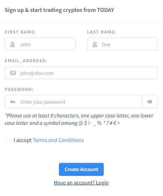Select the email input showing john@doe.com

81,73
